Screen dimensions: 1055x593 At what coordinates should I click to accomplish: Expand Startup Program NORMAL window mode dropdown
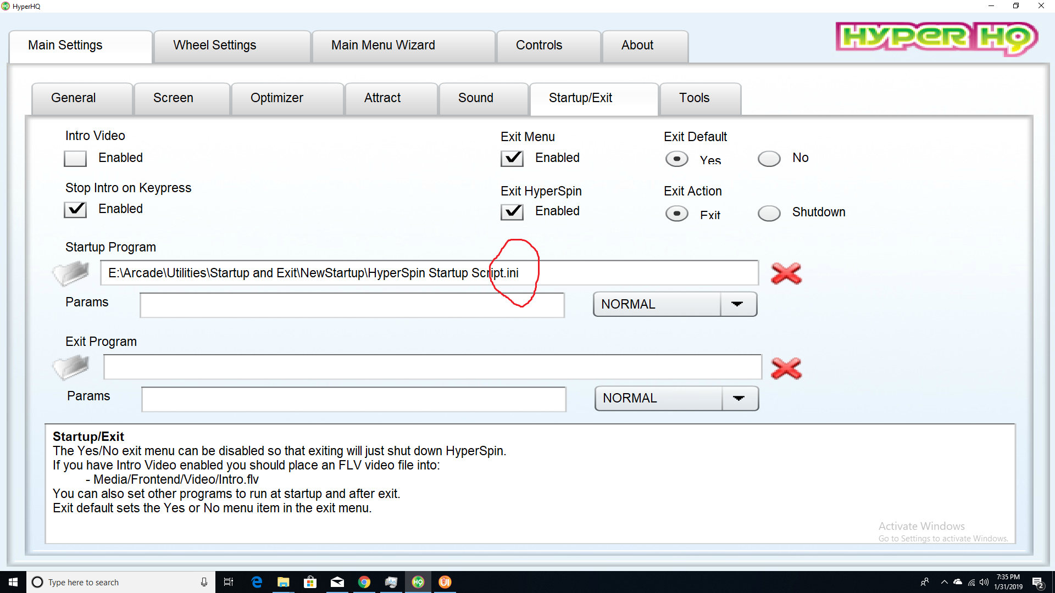point(737,304)
